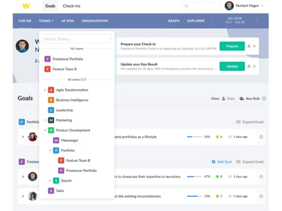Viewport: 282px width, 211px height.
Task: Select the Sales team
Action: (x=60, y=191)
